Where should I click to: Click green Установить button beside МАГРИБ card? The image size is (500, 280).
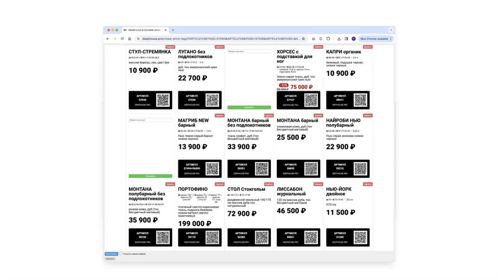point(150,176)
